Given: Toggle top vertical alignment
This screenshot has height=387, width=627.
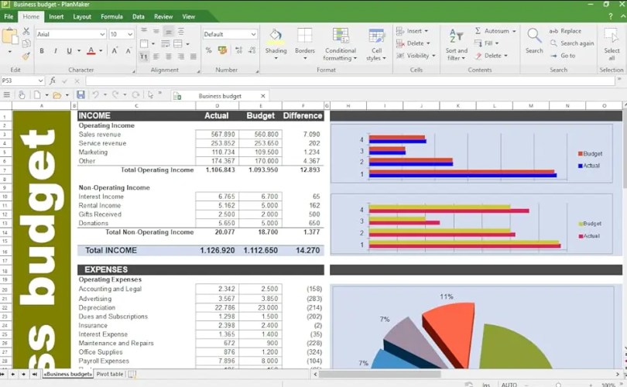Looking at the screenshot, I should [x=144, y=31].
